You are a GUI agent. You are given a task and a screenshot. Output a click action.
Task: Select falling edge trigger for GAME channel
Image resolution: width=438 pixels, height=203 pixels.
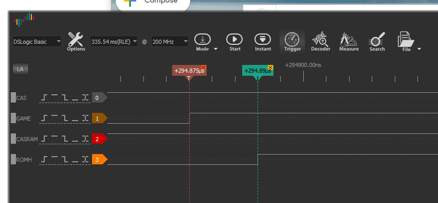pos(65,119)
